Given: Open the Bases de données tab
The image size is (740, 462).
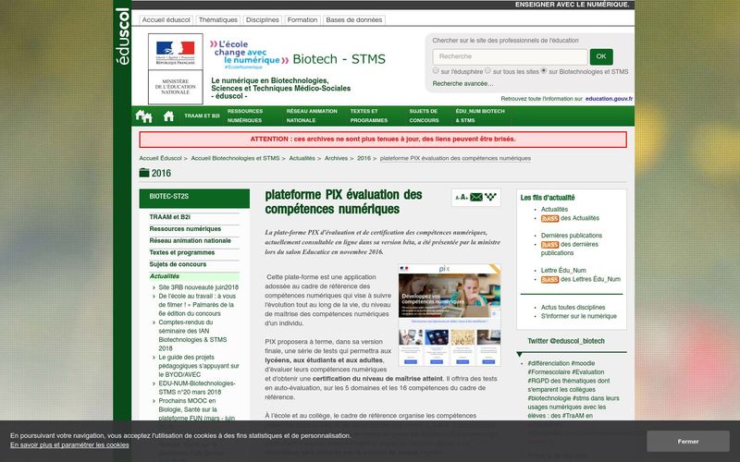Looking at the screenshot, I should [x=354, y=19].
